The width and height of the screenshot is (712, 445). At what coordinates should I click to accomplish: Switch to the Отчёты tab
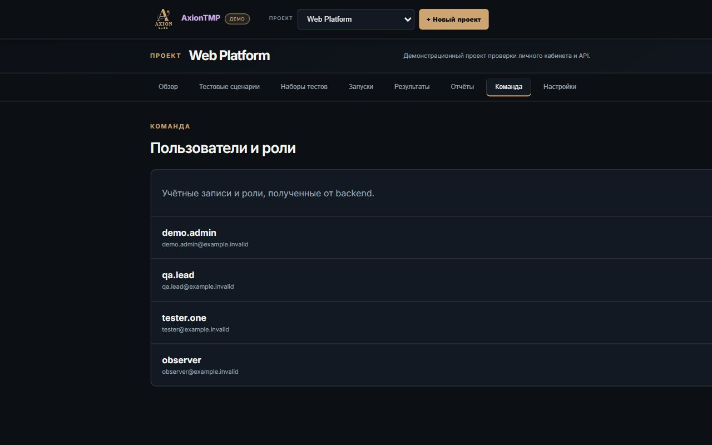click(x=462, y=87)
